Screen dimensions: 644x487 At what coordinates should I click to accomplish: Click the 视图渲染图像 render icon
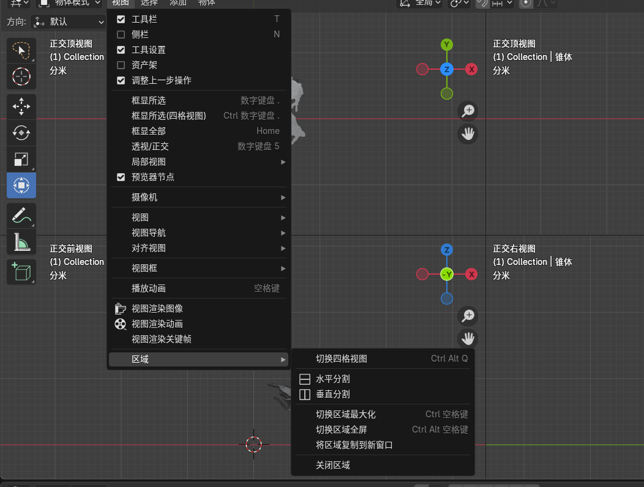pyautogui.click(x=121, y=308)
